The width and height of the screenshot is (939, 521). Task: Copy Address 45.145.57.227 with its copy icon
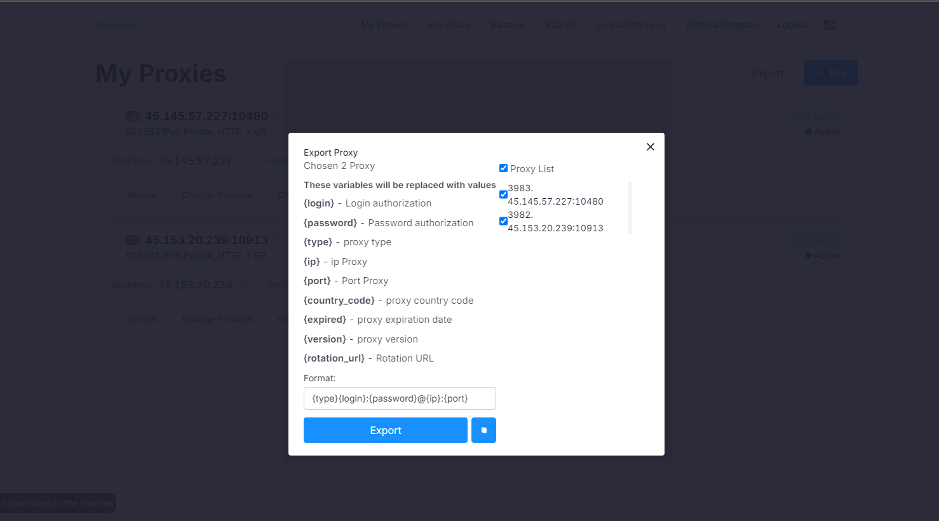pyautogui.click(x=240, y=161)
